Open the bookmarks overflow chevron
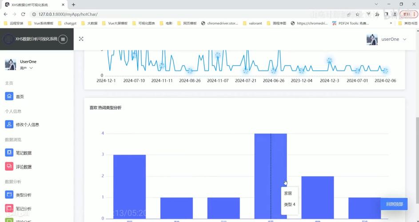Screen dimensions: 419x222 pyautogui.click(x=391, y=23)
